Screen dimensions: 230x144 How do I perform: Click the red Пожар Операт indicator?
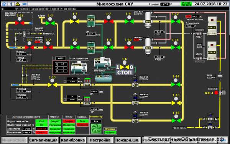pyautogui.click(x=69, y=121)
